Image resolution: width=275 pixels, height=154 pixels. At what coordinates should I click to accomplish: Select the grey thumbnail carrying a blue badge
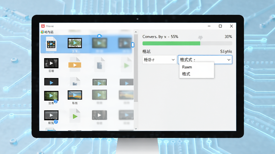(x=51, y=115)
